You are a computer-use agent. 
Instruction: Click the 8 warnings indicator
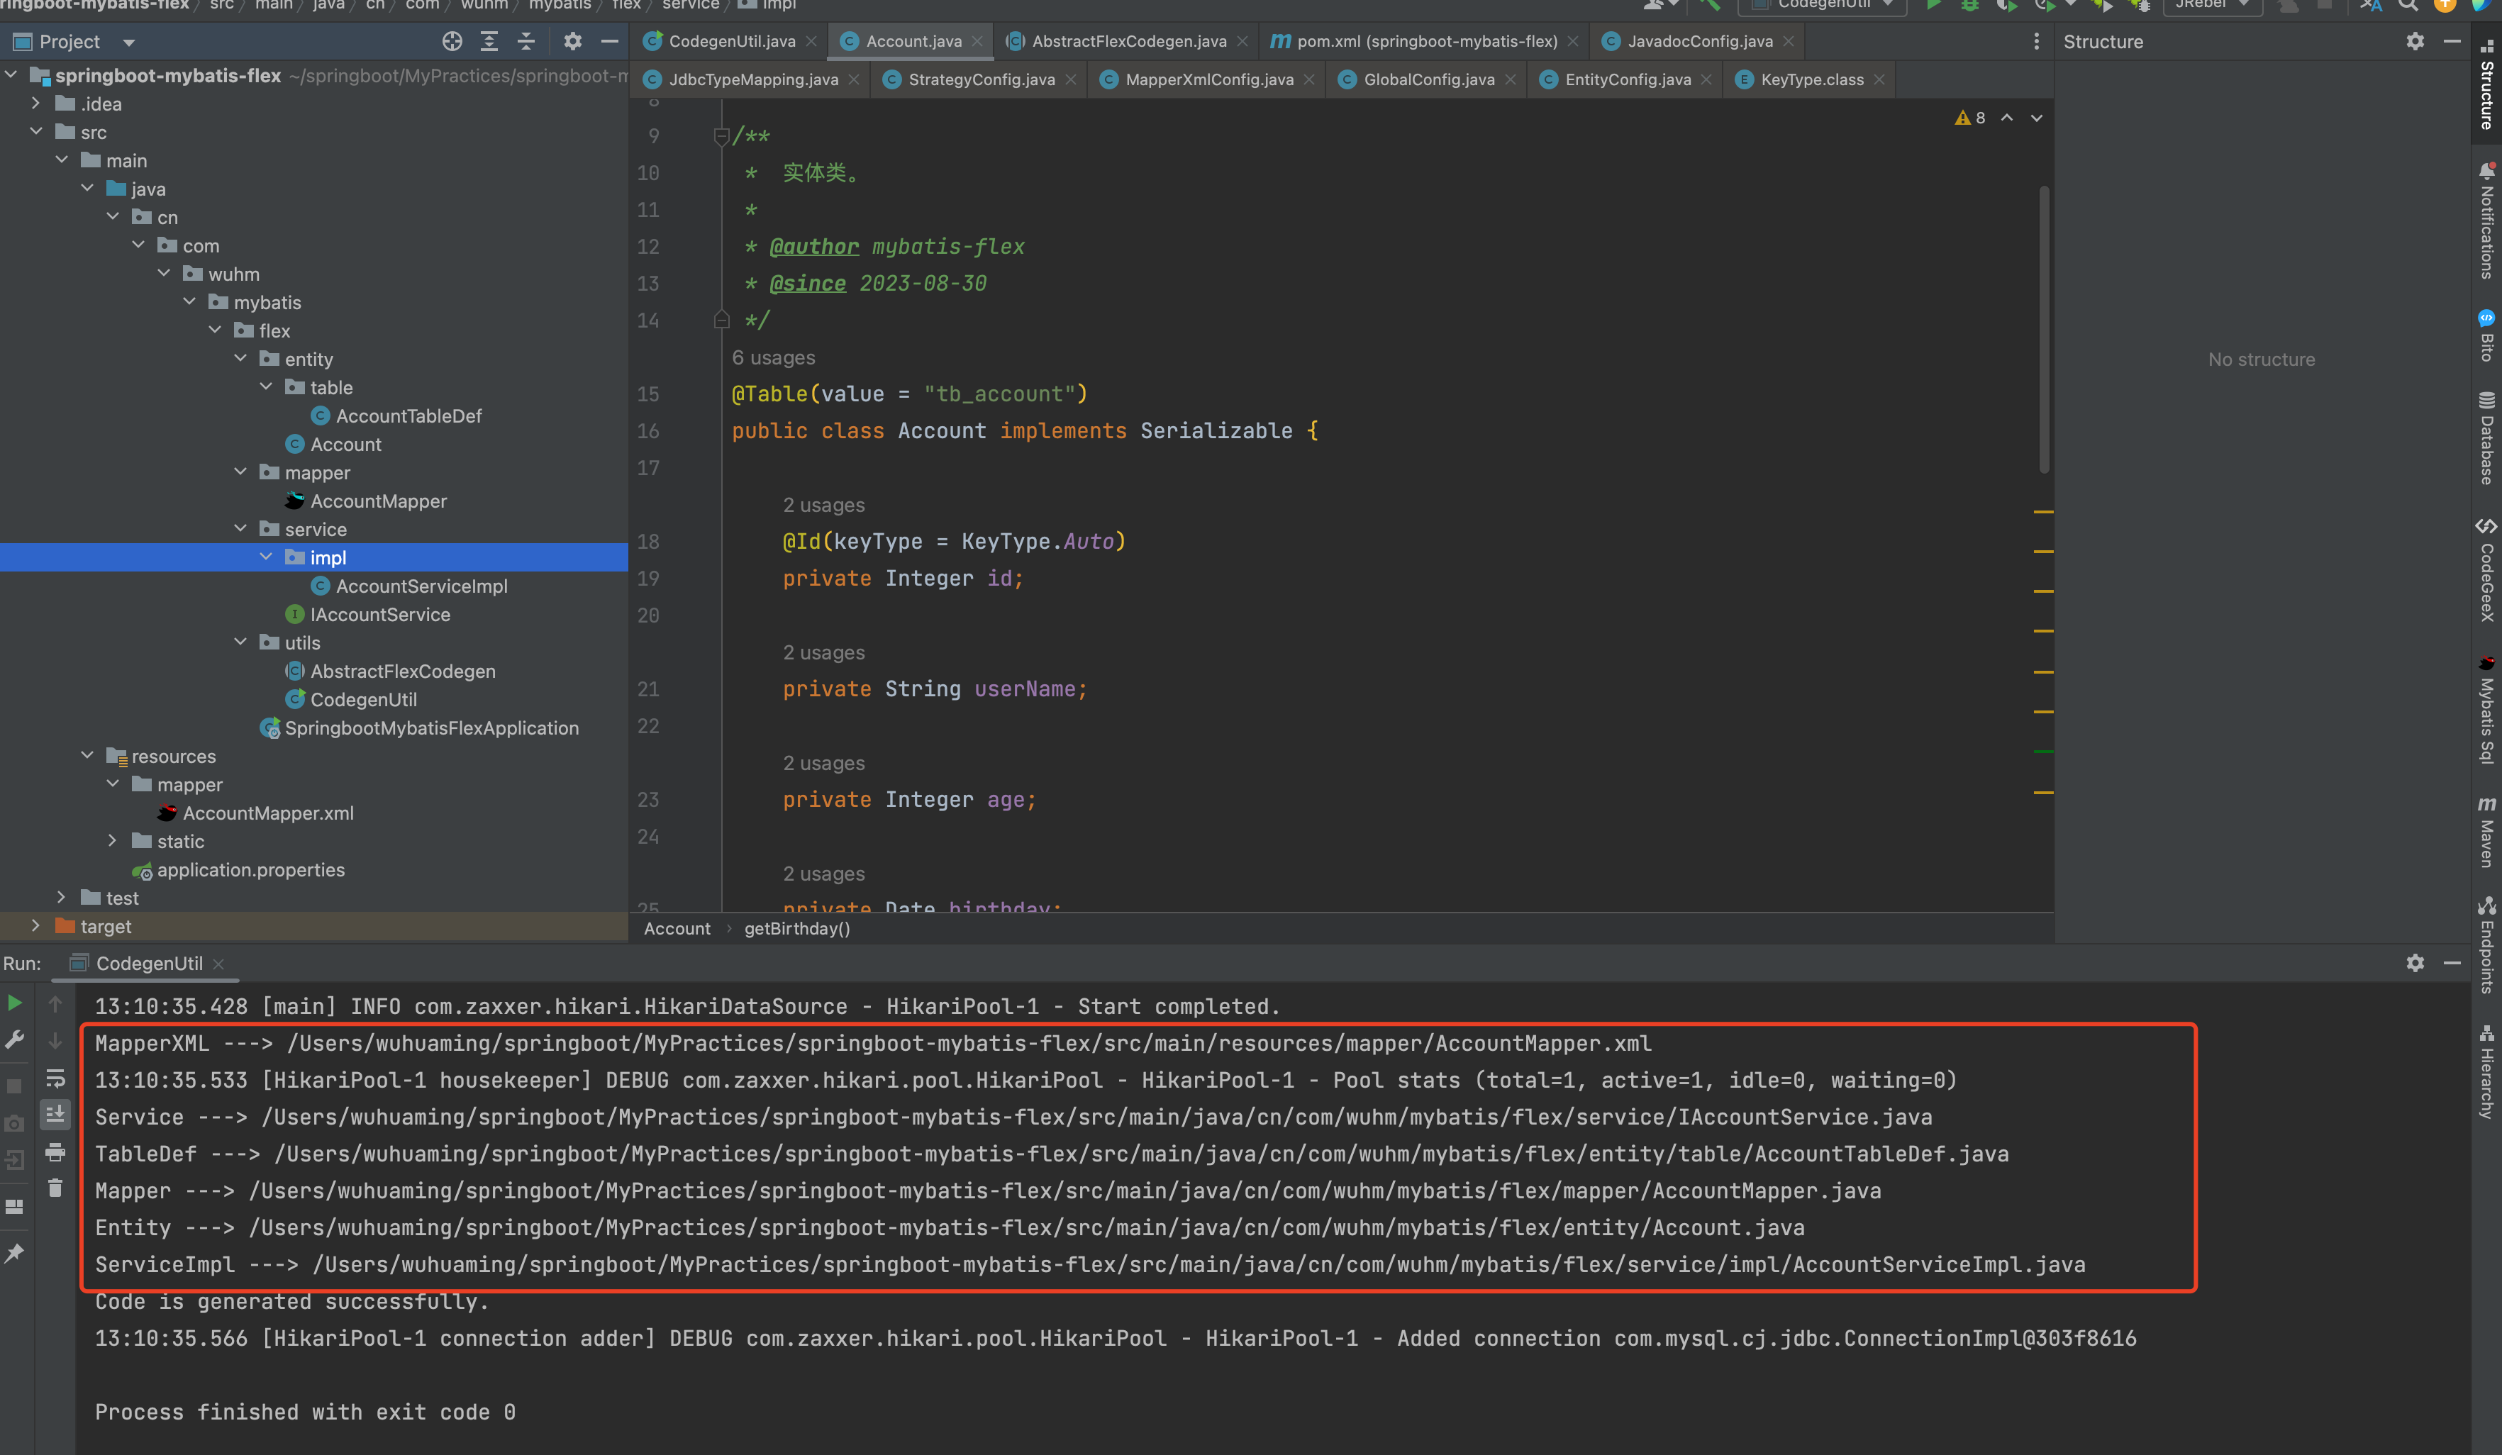coord(1970,118)
